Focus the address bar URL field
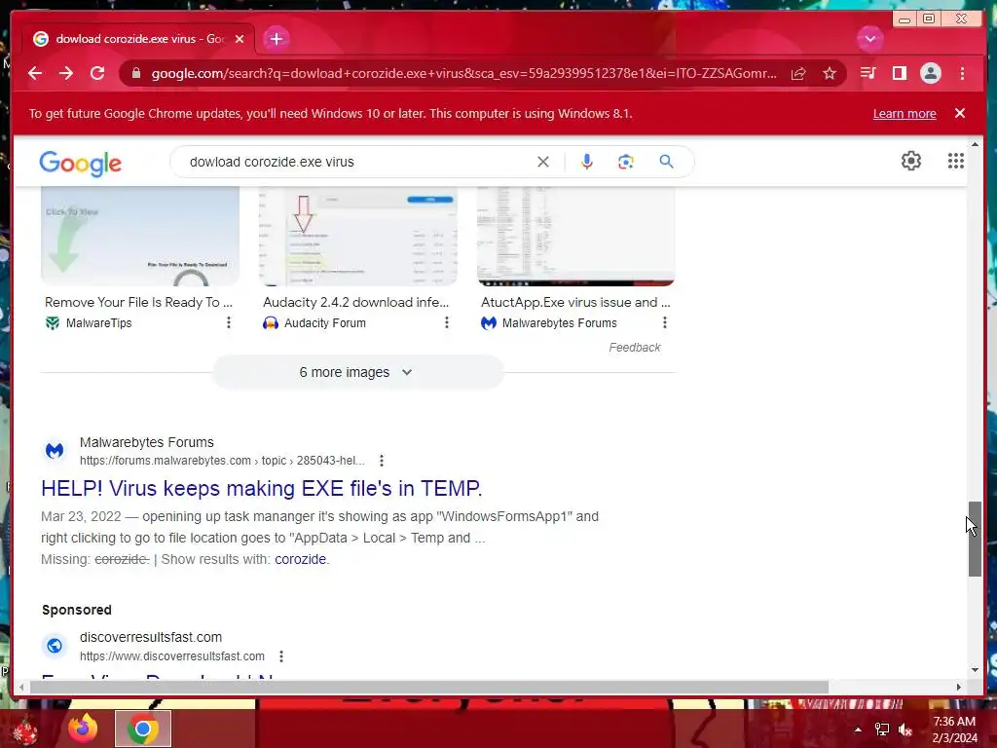Image resolution: width=997 pixels, height=748 pixels. tap(463, 73)
